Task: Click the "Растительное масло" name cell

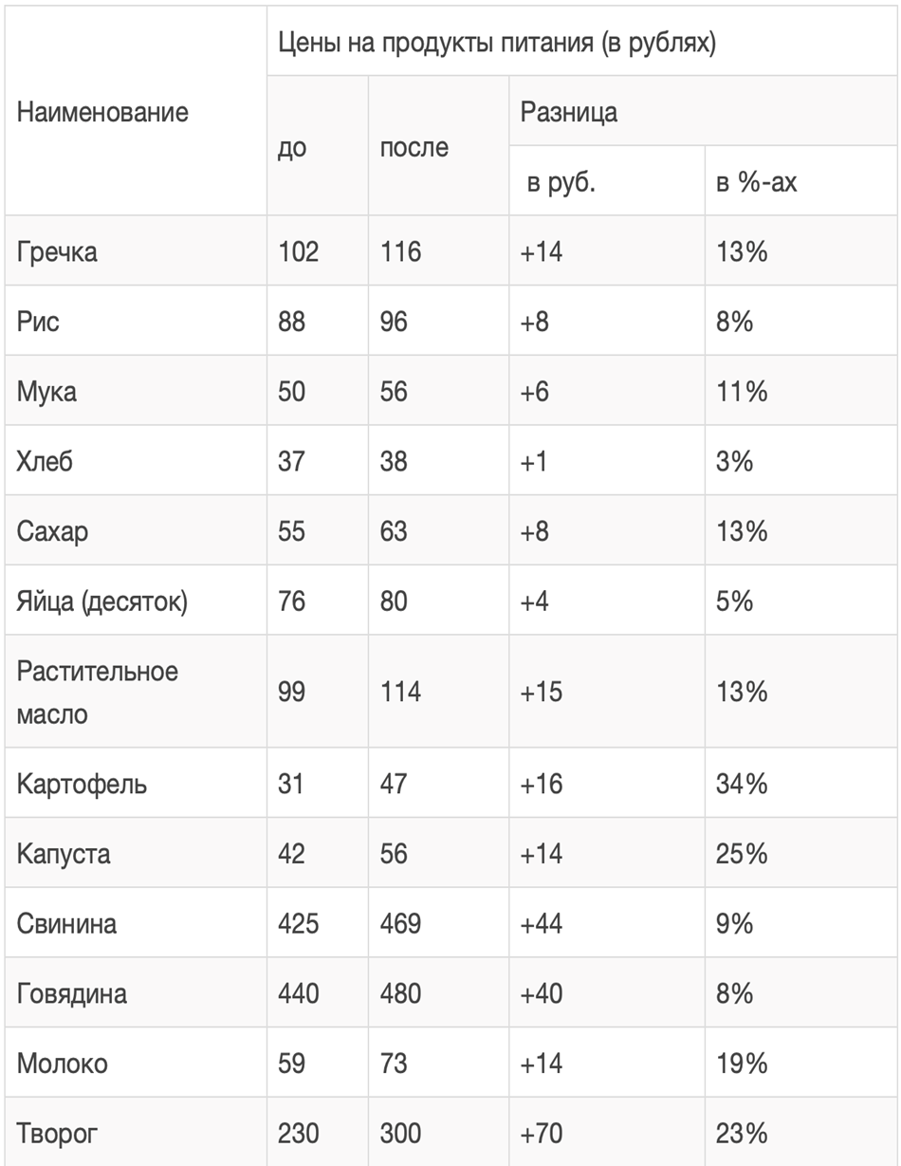Action: [97, 692]
